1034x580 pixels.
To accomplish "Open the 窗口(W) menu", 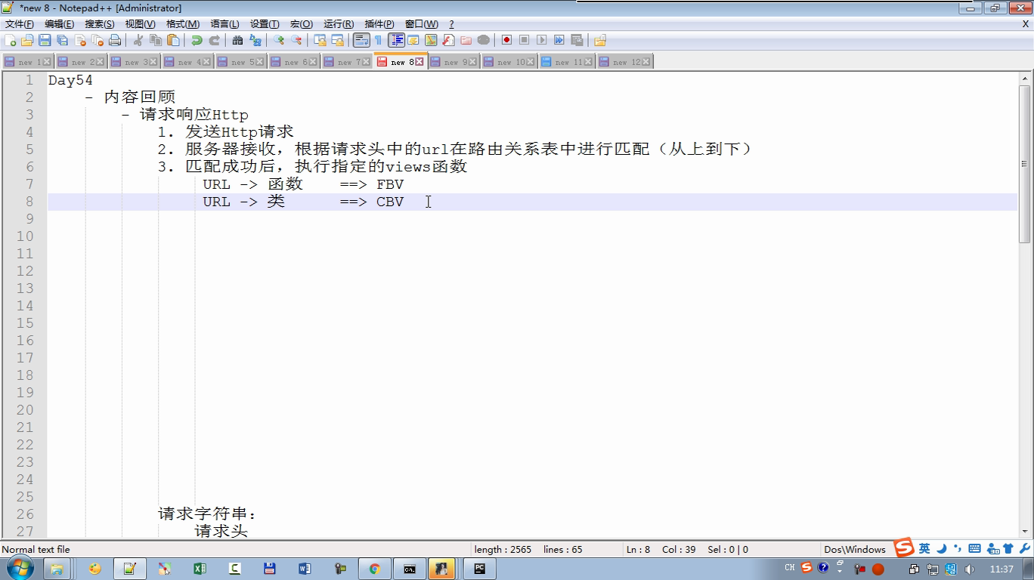I will point(421,24).
